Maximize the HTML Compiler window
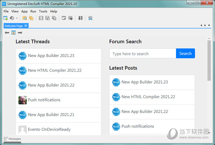 click(197, 3)
